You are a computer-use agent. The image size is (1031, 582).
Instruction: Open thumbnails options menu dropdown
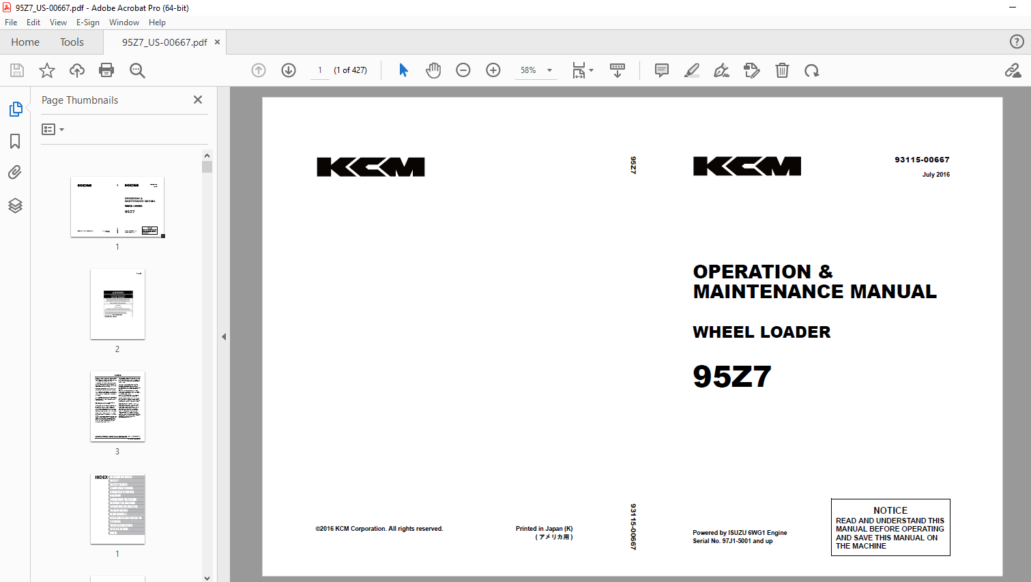53,129
